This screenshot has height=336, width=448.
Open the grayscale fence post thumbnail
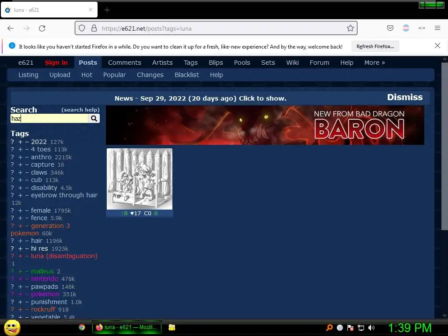(x=140, y=179)
